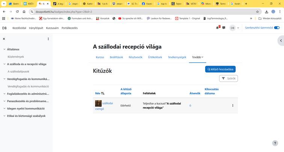Screen dimensions: 284x152
Task: Open Közlemények in the course index
Action: coord(16,57)
